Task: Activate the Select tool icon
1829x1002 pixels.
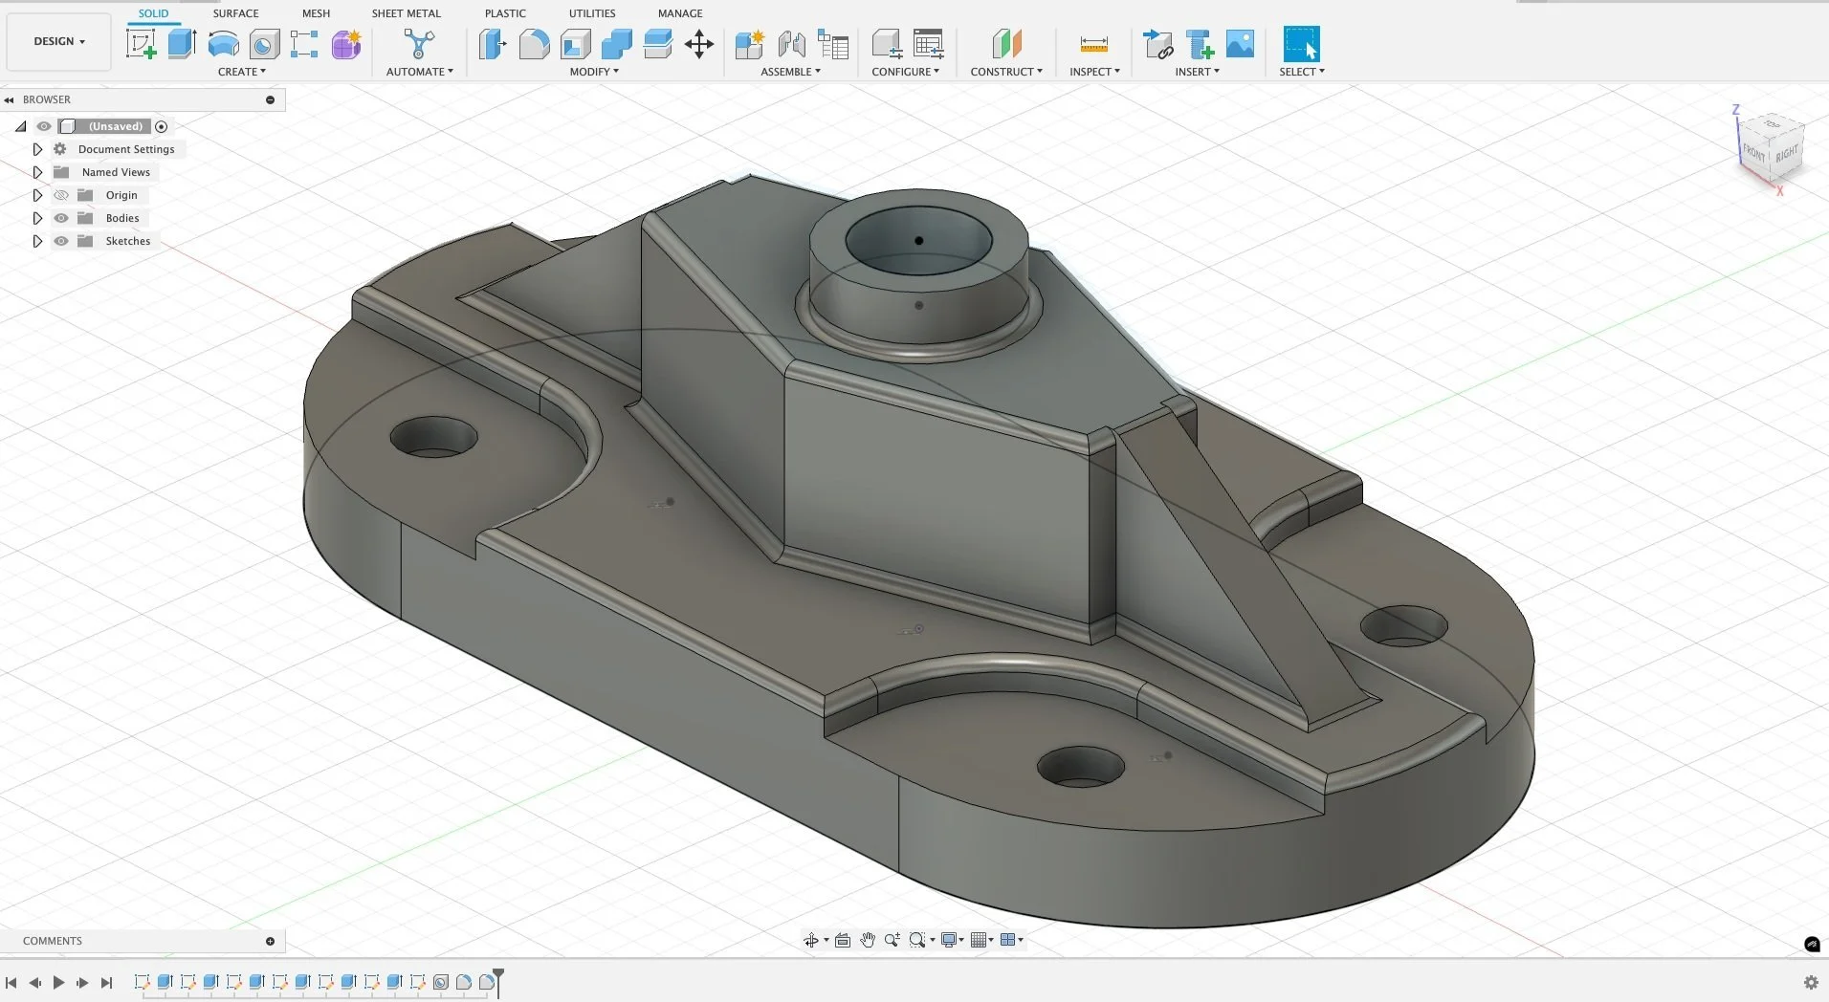Action: (1301, 44)
